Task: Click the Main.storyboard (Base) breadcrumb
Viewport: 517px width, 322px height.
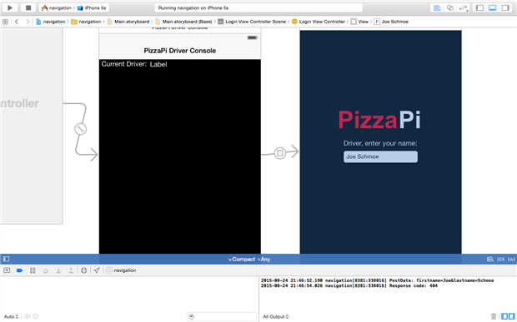Action: tap(183, 22)
